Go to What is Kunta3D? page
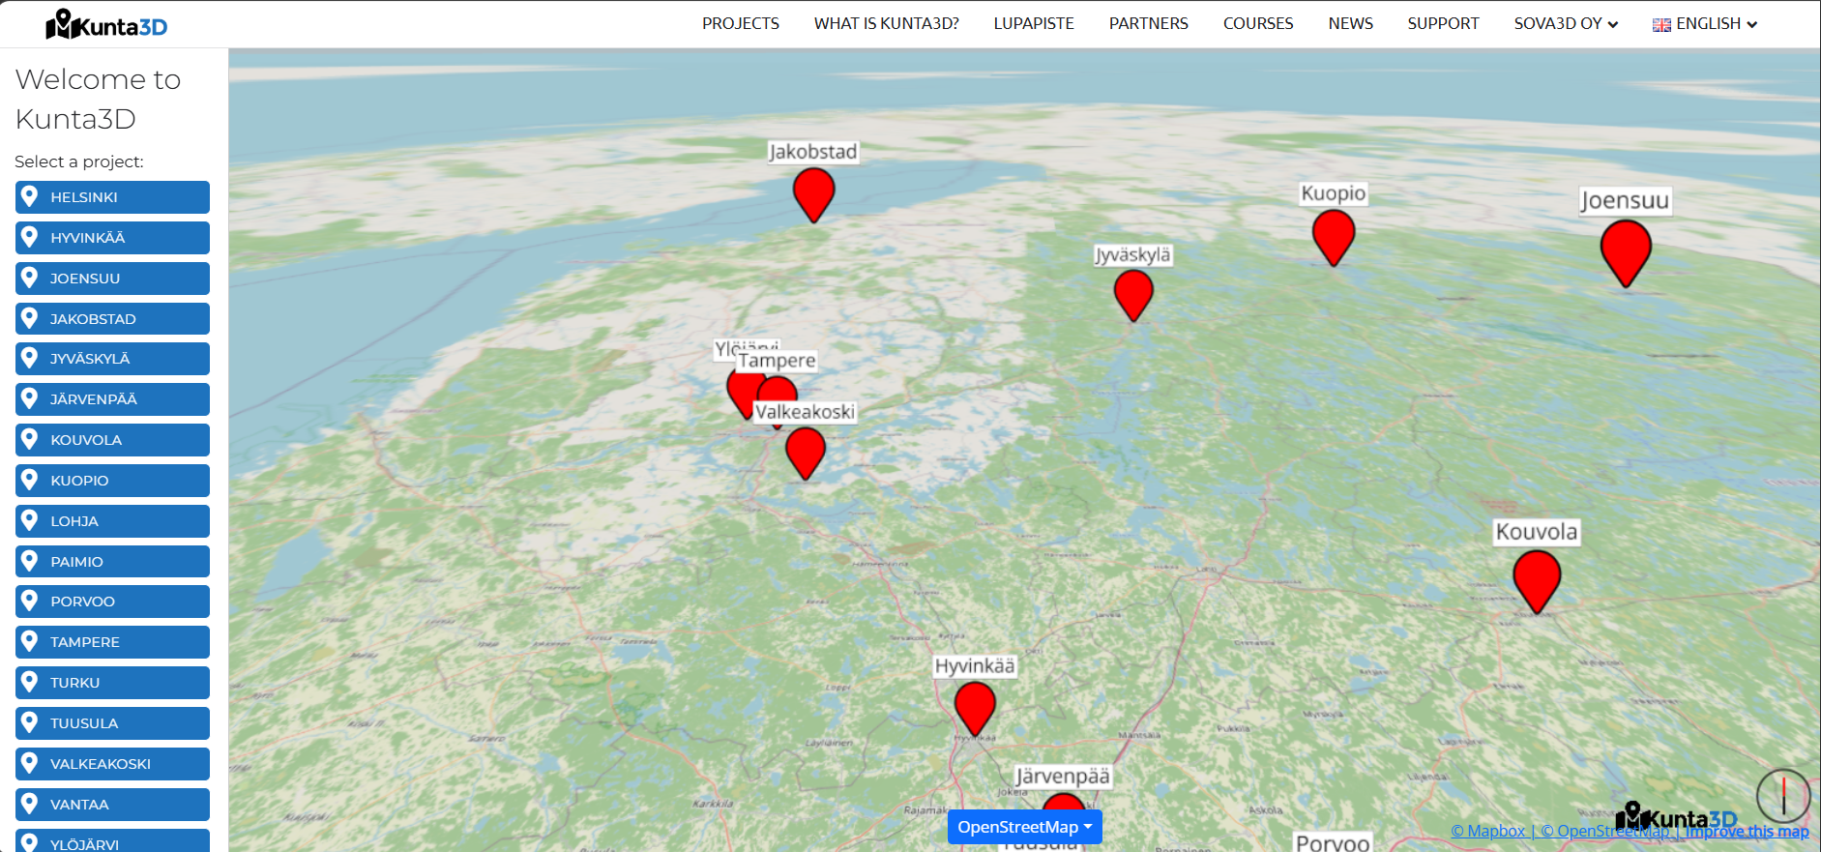 coord(887,24)
